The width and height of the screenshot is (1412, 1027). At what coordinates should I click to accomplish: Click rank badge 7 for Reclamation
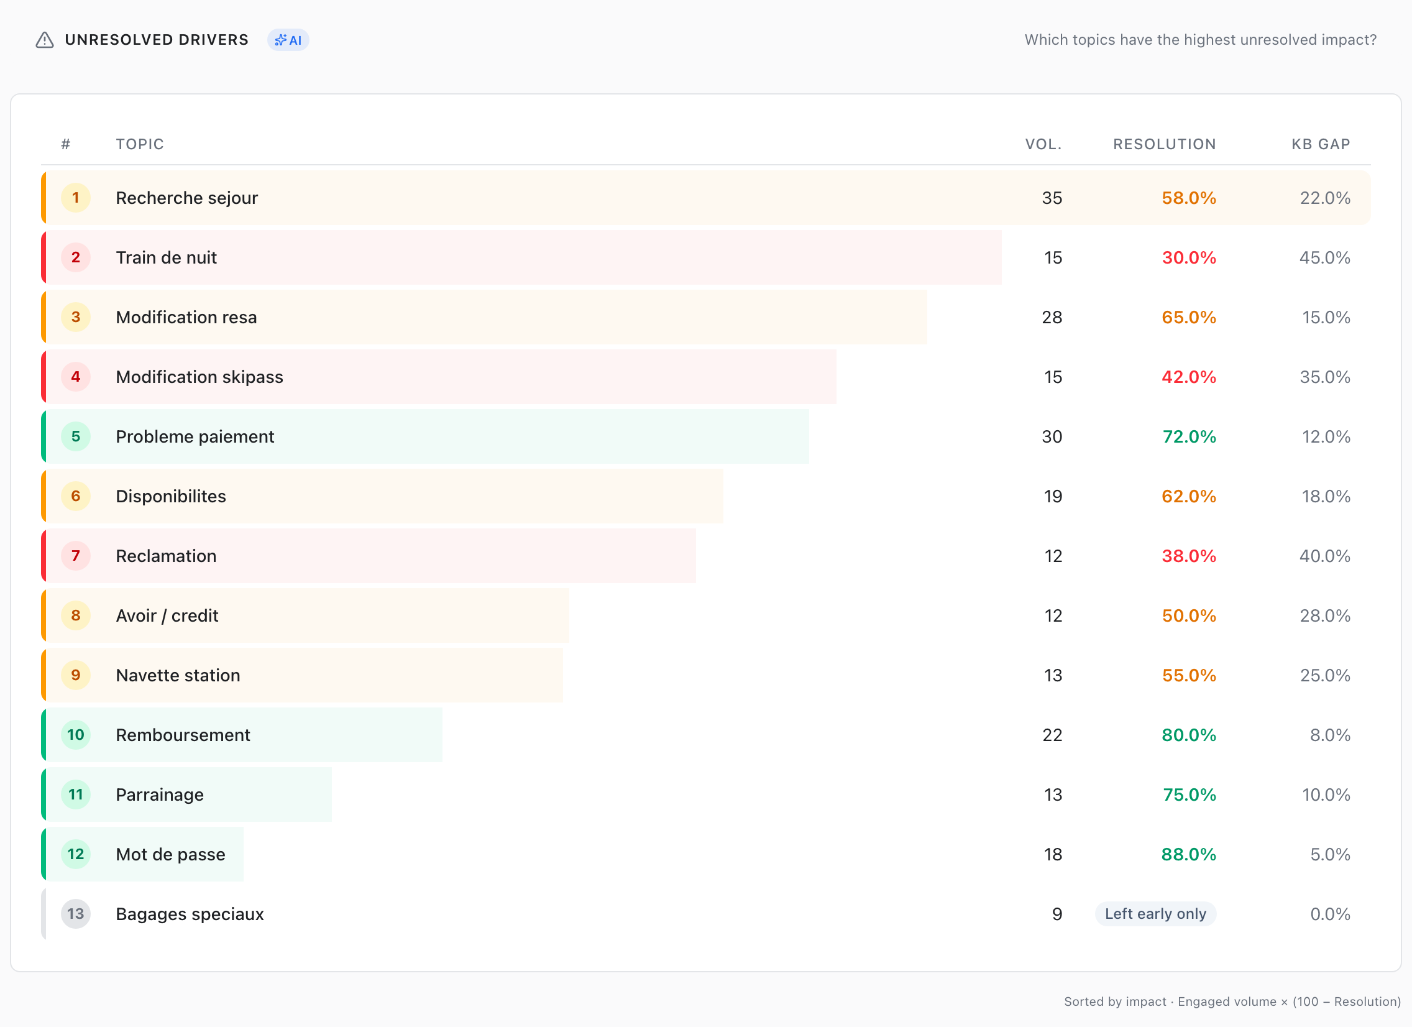click(x=76, y=556)
